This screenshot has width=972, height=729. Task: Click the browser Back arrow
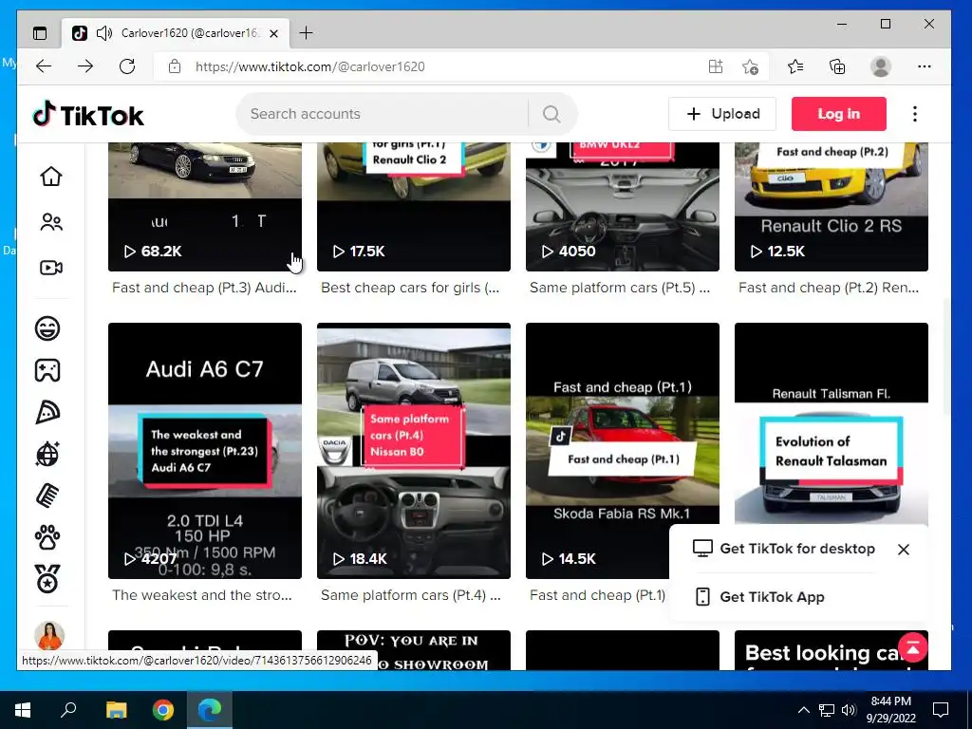click(44, 66)
